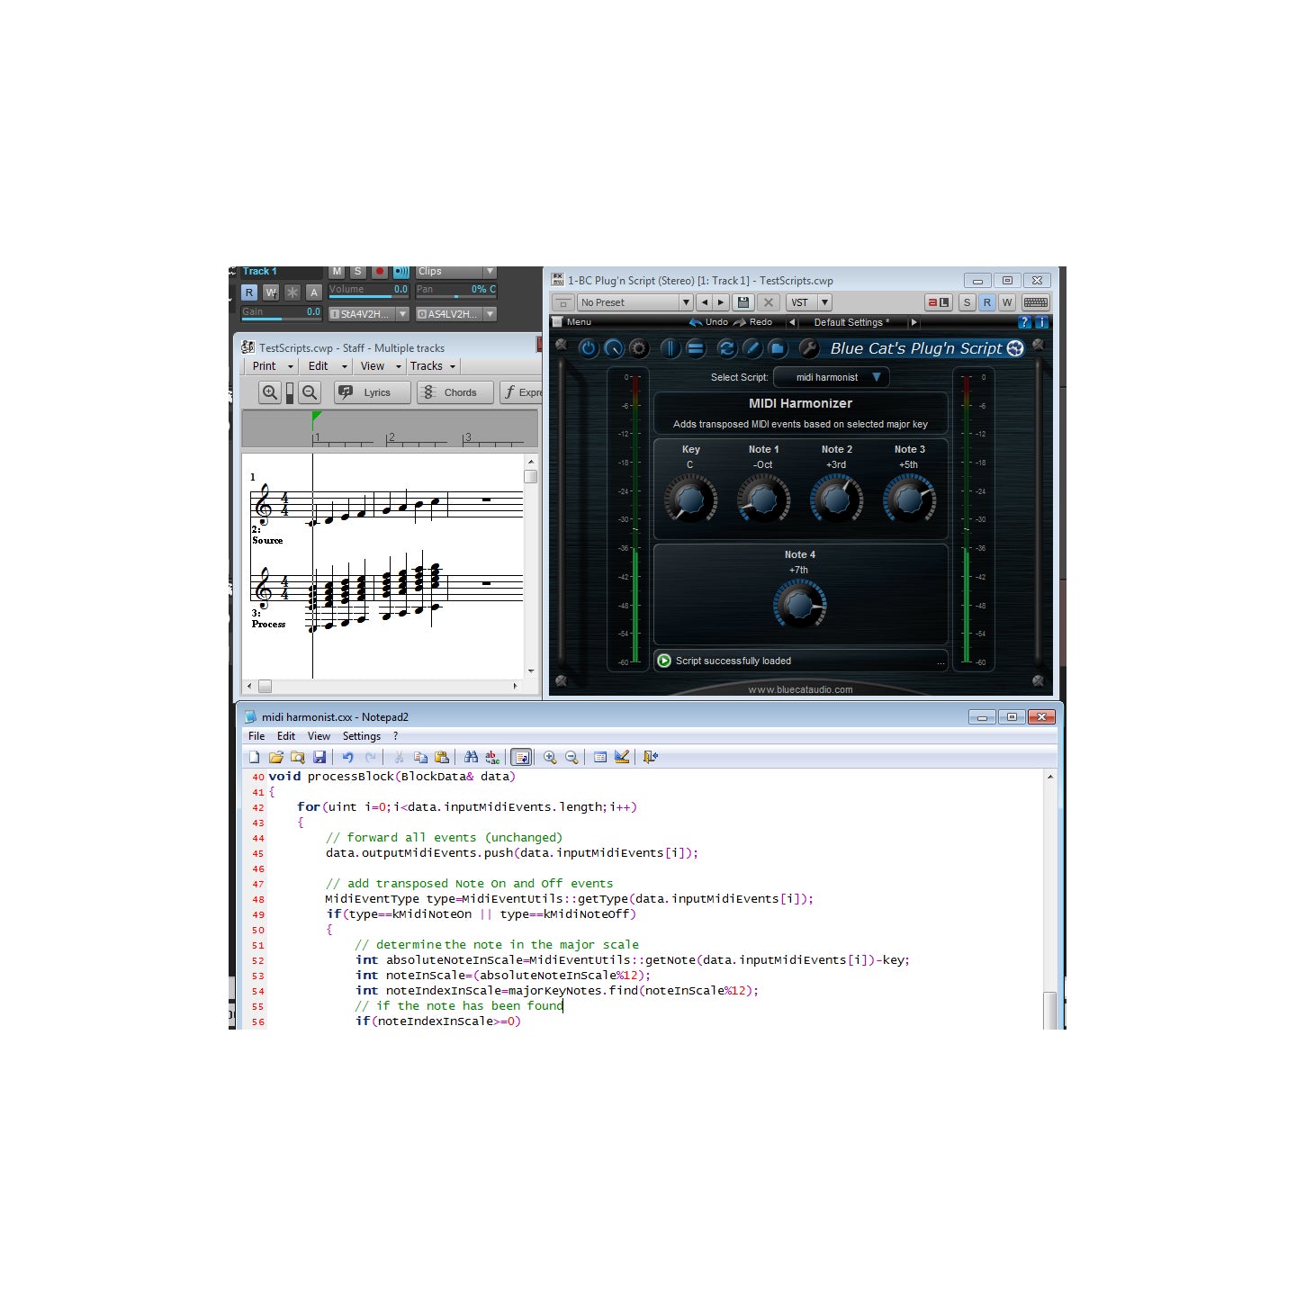
Task: Zoom in on the staff view
Action: [x=270, y=392]
